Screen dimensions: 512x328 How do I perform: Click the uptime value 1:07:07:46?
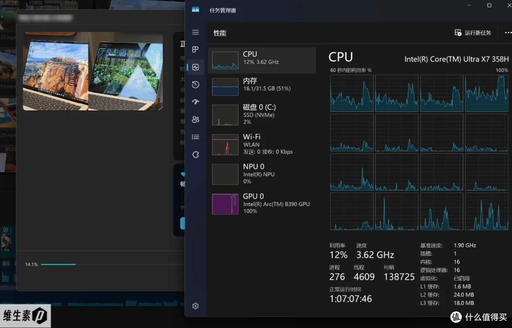pyautogui.click(x=351, y=299)
